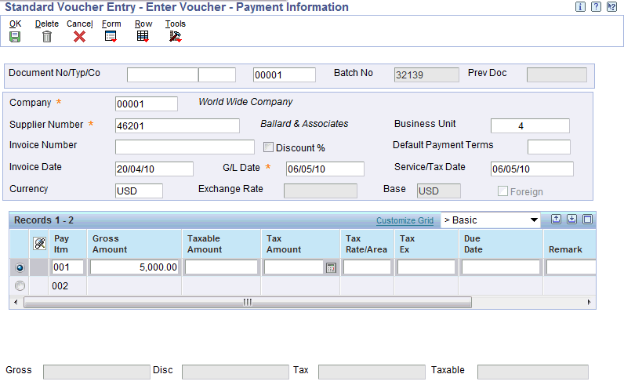Screen dimensions: 624x385
Task: Toggle the Foreign checkbox
Action: (502, 191)
